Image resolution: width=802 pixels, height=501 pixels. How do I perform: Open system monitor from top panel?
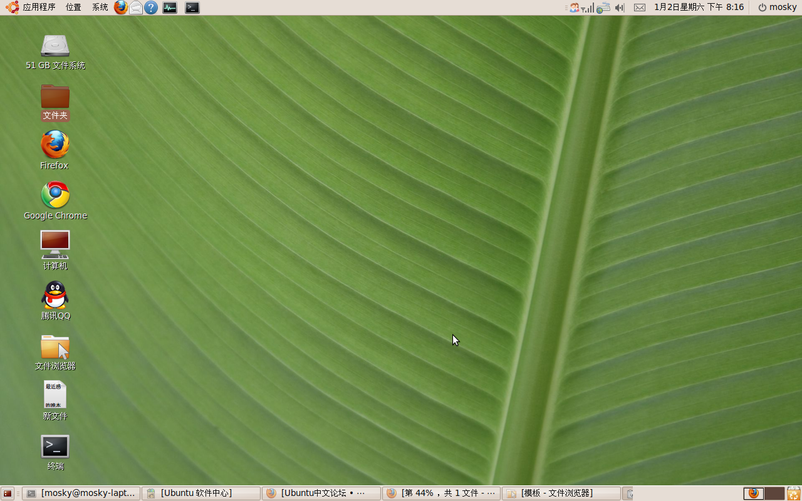click(170, 8)
